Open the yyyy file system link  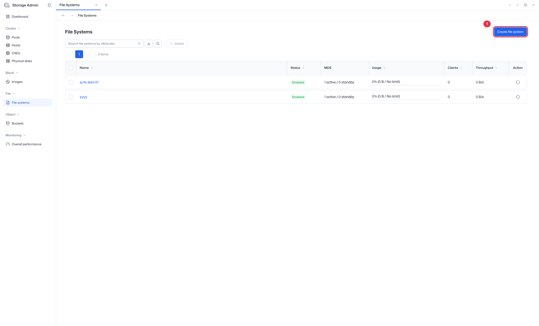(x=83, y=97)
